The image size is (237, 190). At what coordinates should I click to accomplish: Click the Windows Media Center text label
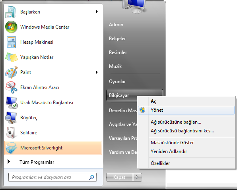(45, 27)
